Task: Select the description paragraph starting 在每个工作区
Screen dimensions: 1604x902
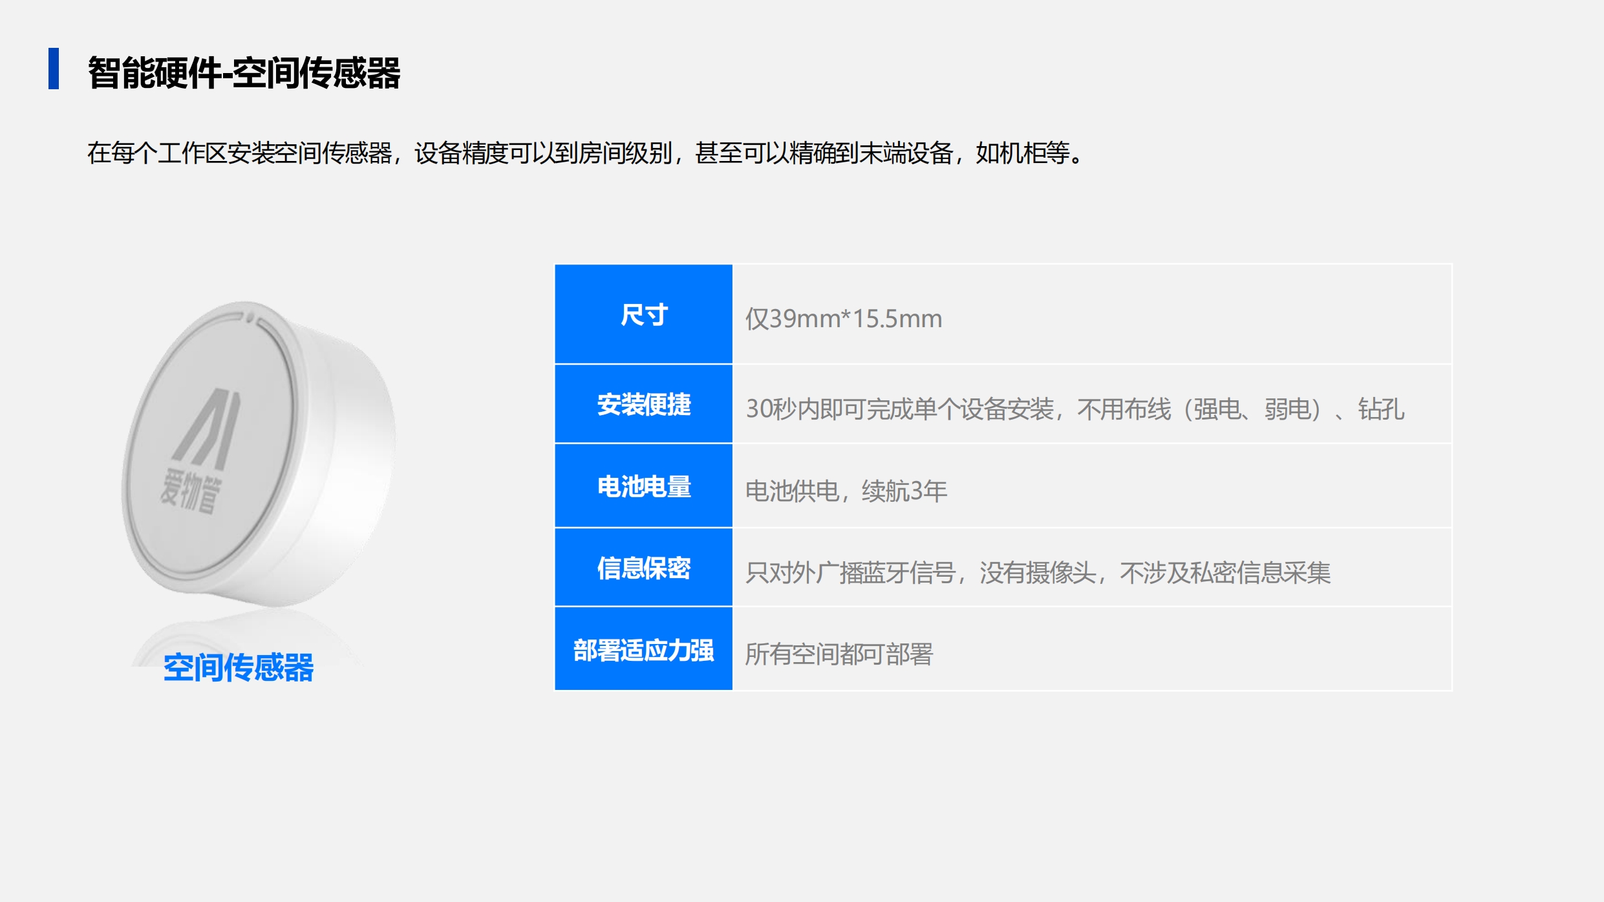Action: click(x=586, y=153)
